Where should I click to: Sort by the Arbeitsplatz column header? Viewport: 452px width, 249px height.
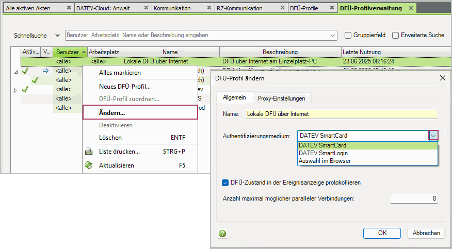(x=104, y=52)
